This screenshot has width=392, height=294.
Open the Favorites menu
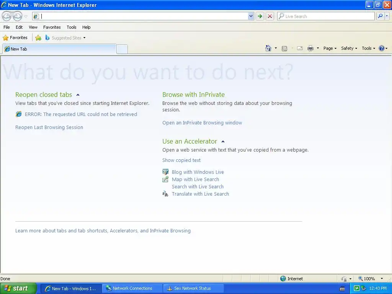[52, 27]
